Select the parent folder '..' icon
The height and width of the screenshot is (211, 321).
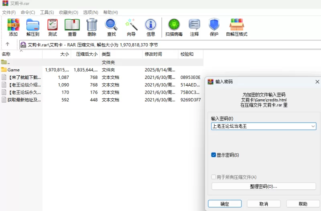pyautogui.click(x=4, y=62)
